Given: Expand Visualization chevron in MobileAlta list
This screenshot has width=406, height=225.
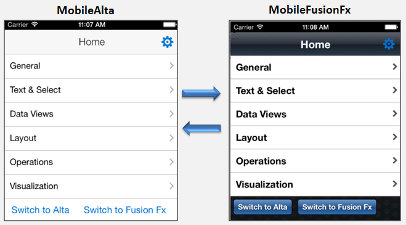Looking at the screenshot, I should click(x=171, y=186).
